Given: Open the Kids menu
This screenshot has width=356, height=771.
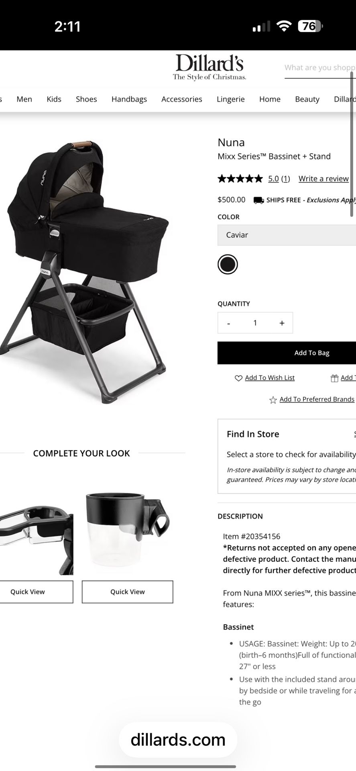Looking at the screenshot, I should pos(54,99).
